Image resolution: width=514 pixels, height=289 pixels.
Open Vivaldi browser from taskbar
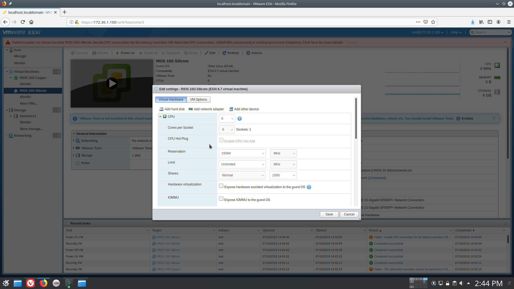pos(31,283)
